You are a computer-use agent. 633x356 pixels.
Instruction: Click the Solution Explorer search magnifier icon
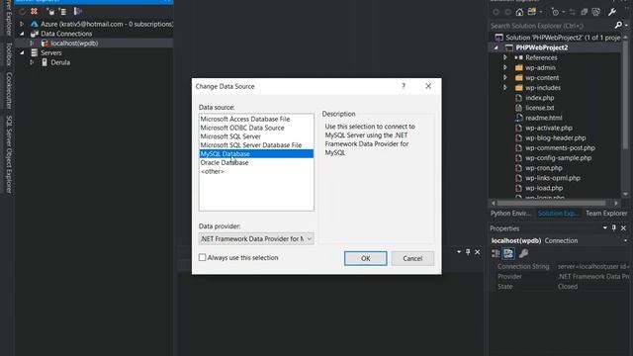click(x=618, y=26)
